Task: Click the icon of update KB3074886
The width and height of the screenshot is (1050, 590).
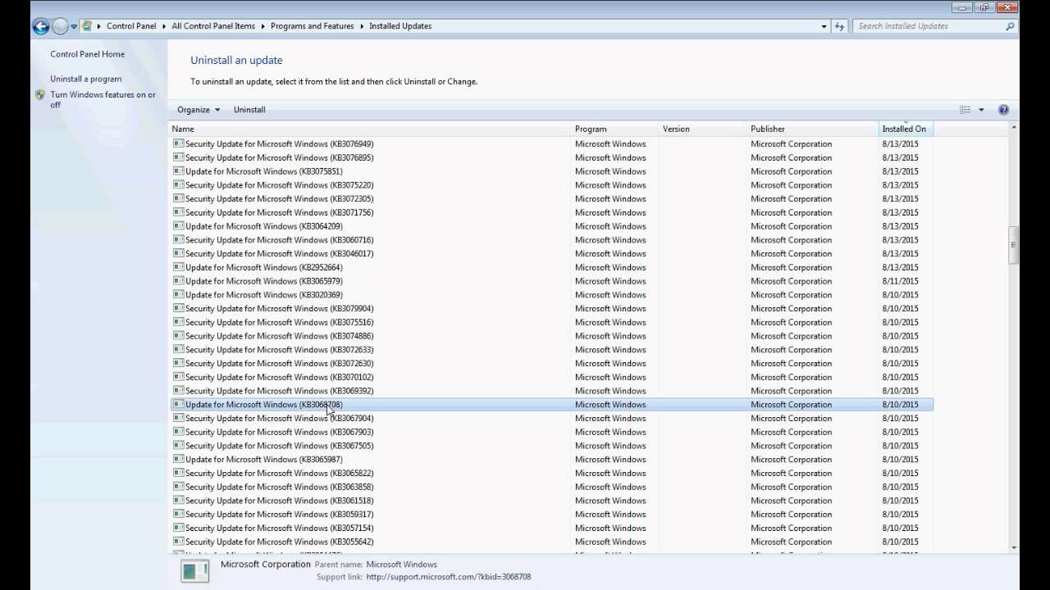Action: (178, 336)
